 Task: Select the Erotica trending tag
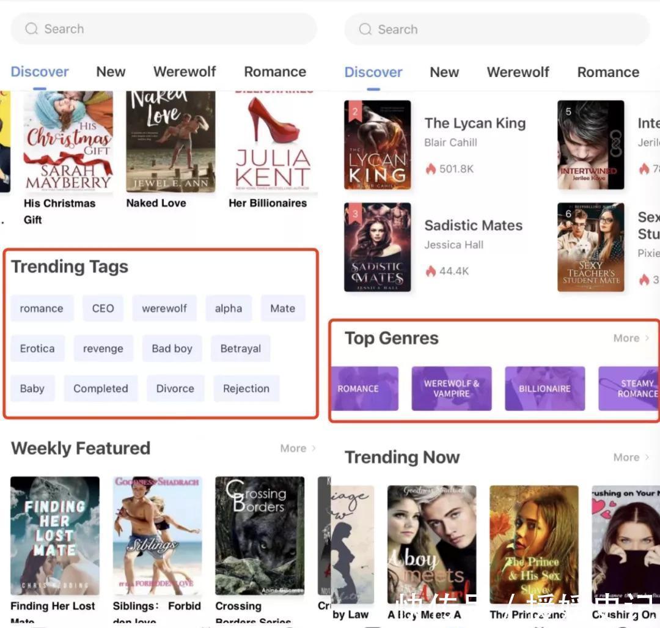coord(37,349)
